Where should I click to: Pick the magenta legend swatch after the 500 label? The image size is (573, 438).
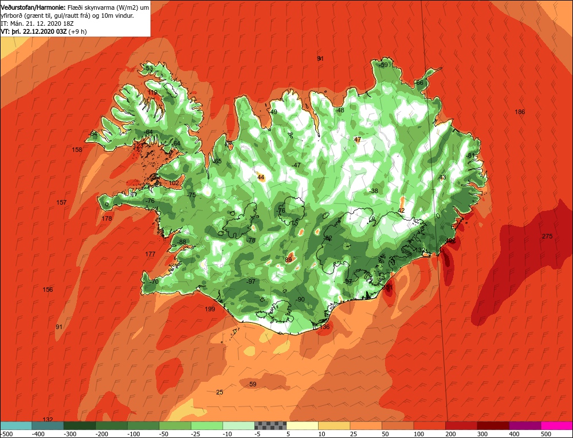coord(557,425)
